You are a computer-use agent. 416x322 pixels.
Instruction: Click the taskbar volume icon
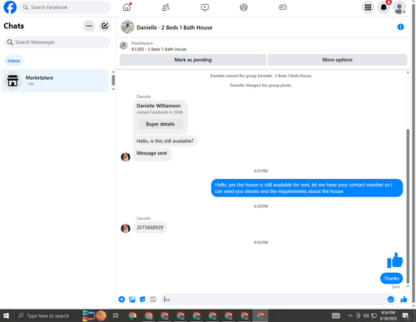(x=366, y=315)
